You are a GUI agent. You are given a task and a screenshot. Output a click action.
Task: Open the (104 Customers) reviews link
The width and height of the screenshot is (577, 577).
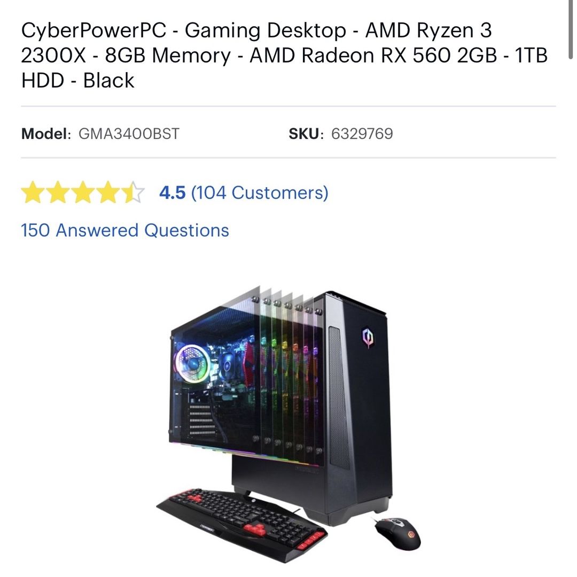260,193
